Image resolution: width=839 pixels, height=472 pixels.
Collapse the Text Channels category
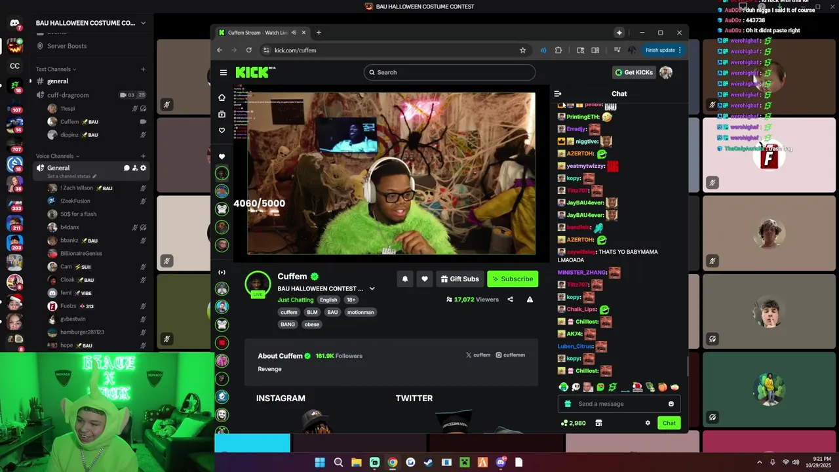[x=56, y=69]
